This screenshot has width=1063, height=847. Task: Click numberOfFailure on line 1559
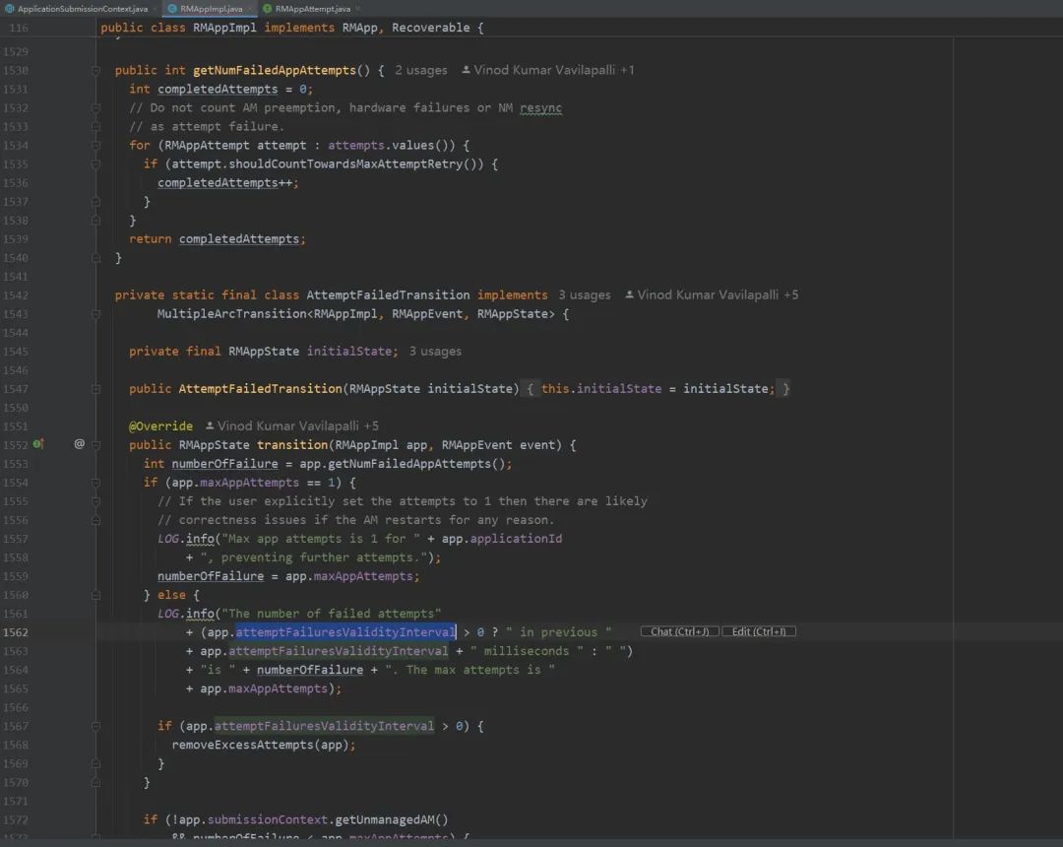coord(211,576)
